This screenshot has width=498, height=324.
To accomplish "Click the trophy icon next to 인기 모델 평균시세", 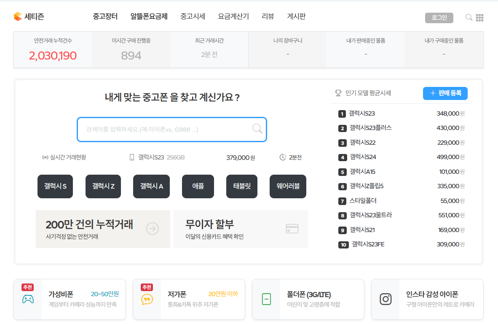I will (337, 93).
